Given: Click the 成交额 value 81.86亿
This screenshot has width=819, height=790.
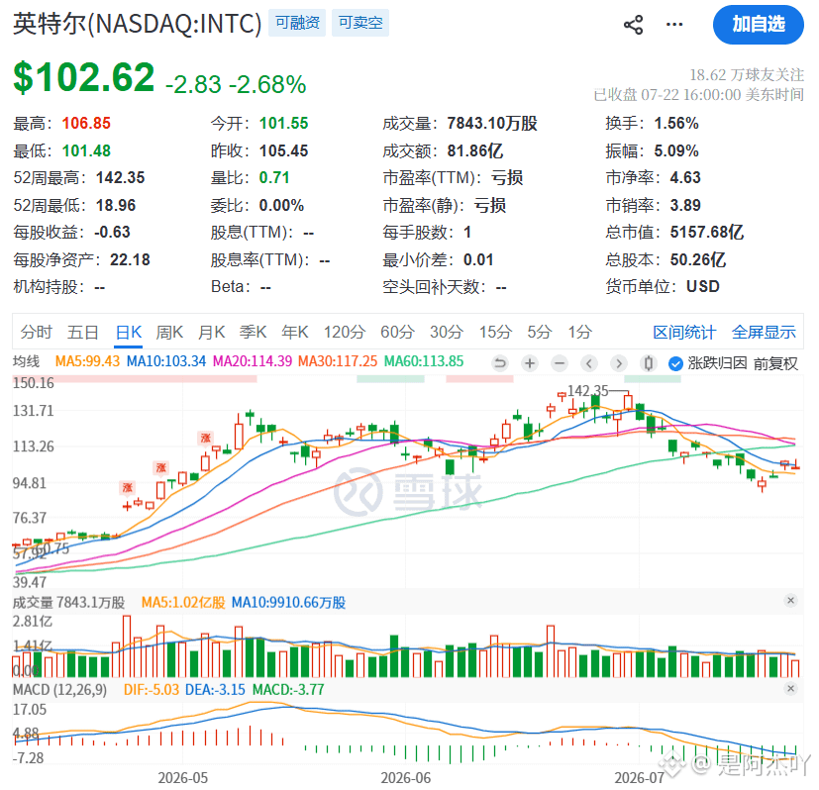Looking at the screenshot, I should pyautogui.click(x=474, y=150).
